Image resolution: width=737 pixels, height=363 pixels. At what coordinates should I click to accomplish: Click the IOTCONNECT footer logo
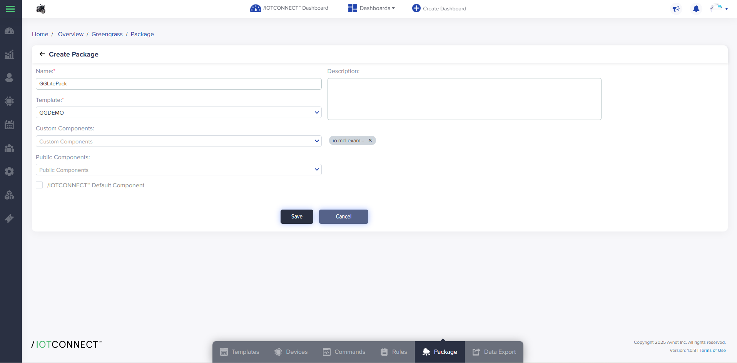click(x=67, y=345)
